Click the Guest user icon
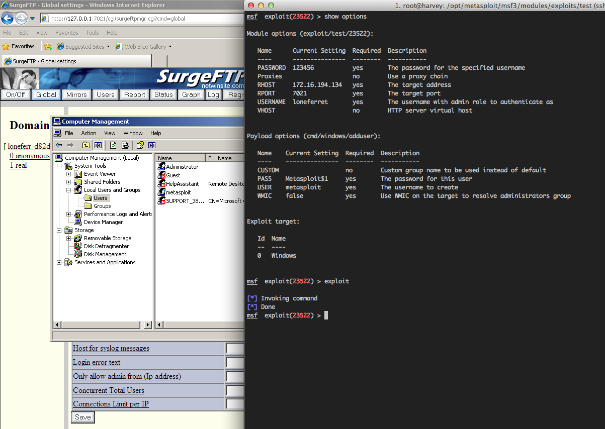This screenshot has height=429, width=605. (162, 175)
